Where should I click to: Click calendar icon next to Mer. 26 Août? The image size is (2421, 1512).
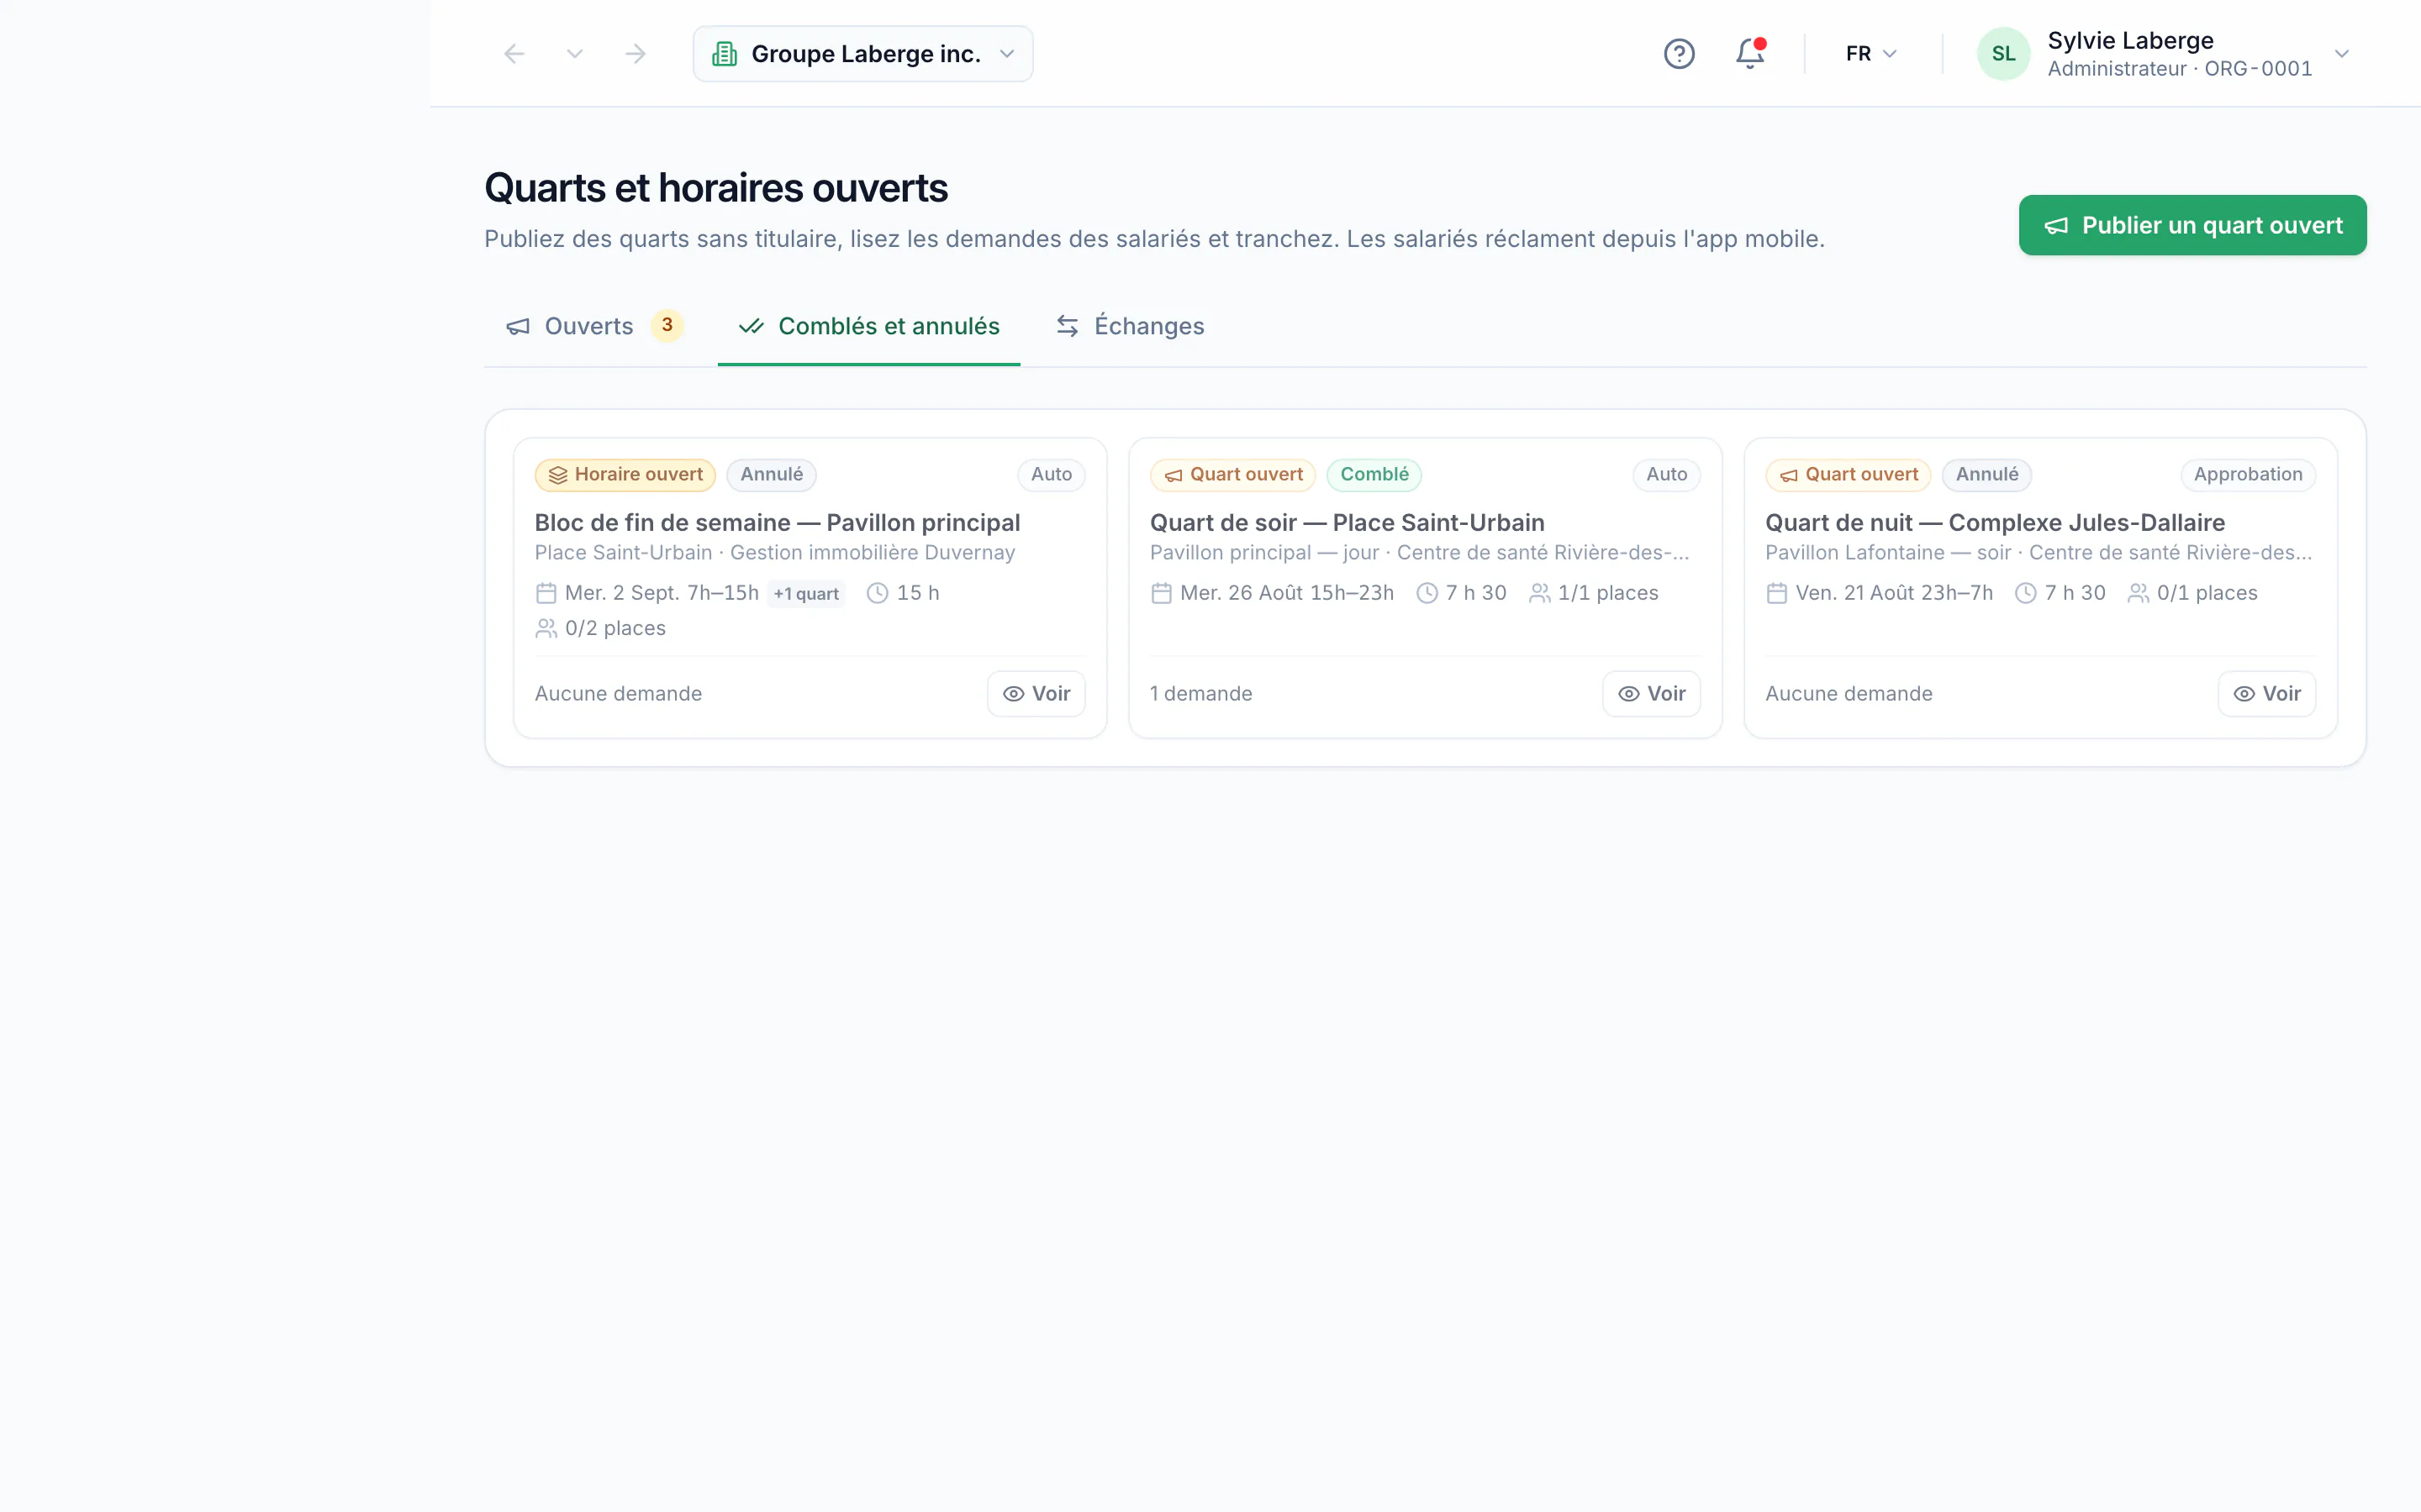[1162, 593]
